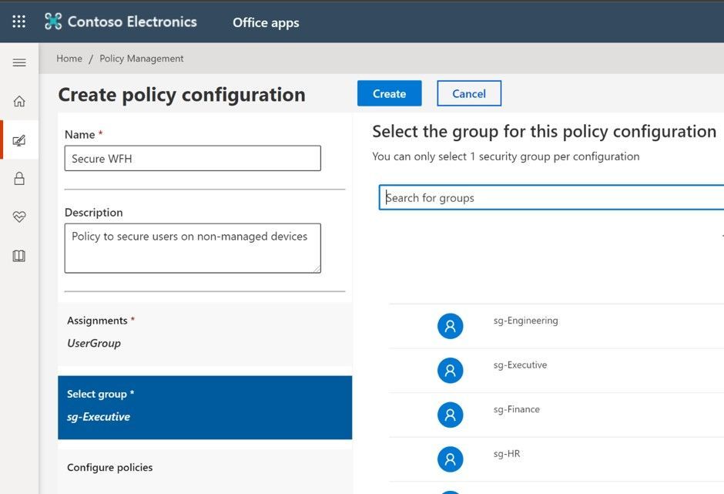Open the lock security sidebar icon
This screenshot has height=494, width=724.
pos(19,179)
